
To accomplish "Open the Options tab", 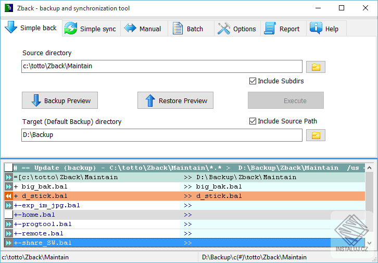I will click(237, 29).
